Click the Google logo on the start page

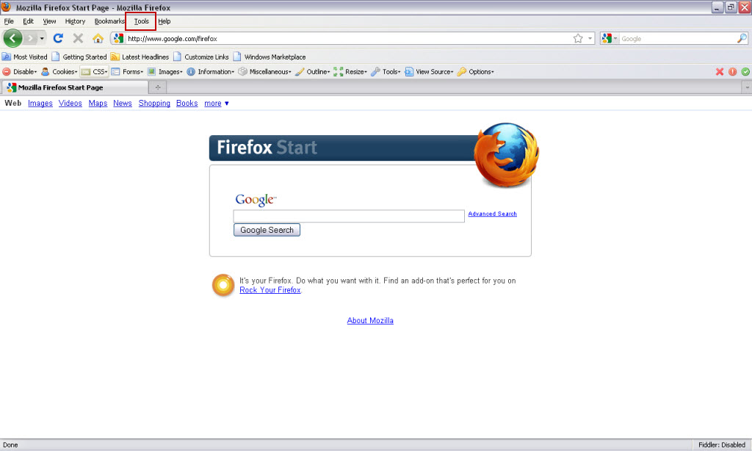coord(256,200)
